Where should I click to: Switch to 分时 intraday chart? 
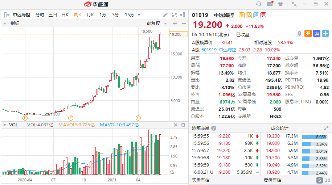coord(40,15)
